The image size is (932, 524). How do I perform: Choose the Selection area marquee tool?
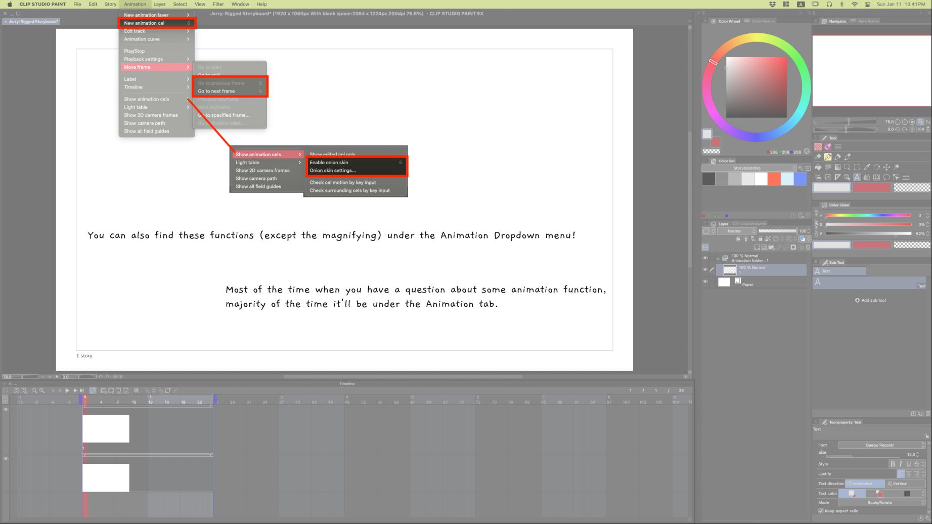tap(857, 167)
